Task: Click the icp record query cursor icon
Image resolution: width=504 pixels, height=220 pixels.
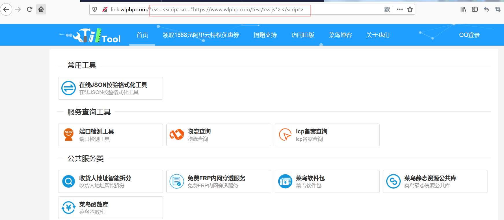Action: (x=285, y=135)
